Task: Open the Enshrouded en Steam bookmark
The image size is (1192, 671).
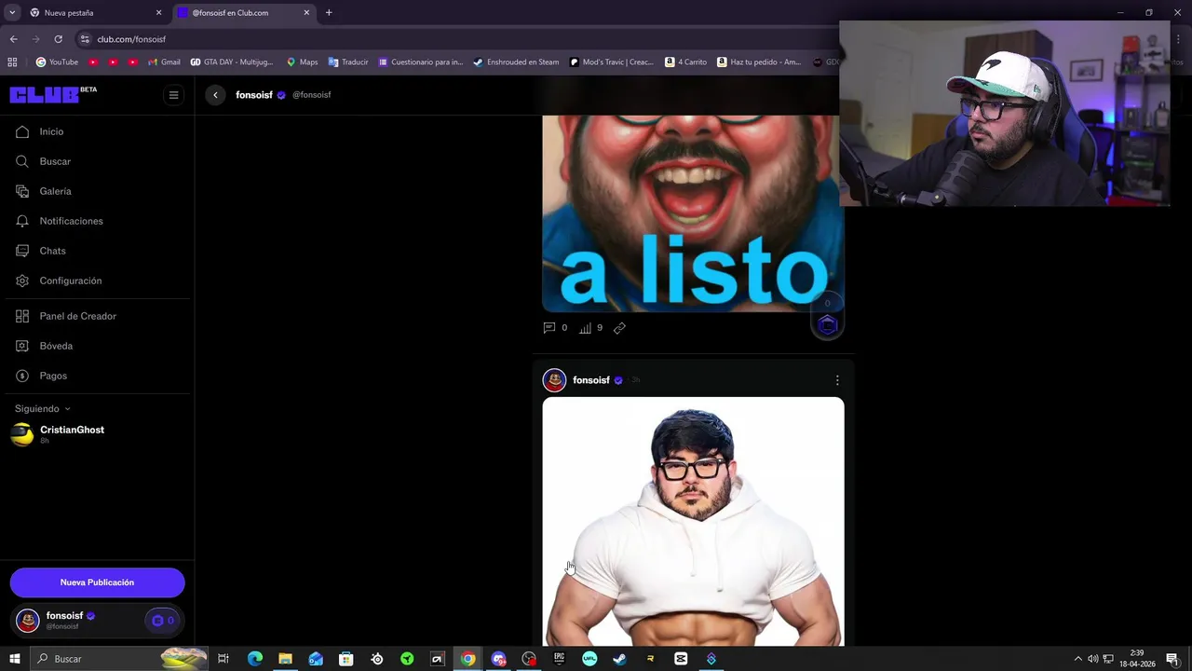Action: click(516, 62)
